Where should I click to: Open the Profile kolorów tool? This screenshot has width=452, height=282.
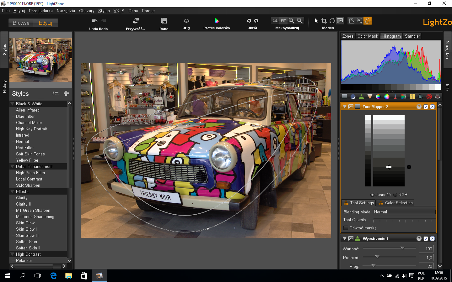coord(217,23)
